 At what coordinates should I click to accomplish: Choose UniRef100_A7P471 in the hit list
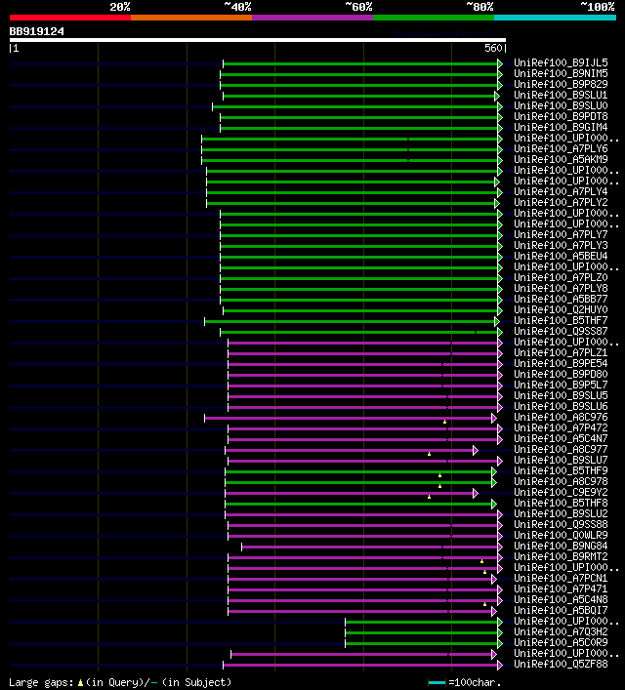click(561, 589)
